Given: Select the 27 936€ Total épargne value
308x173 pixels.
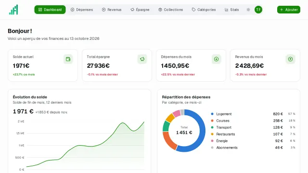Looking at the screenshot, I should tap(98, 66).
